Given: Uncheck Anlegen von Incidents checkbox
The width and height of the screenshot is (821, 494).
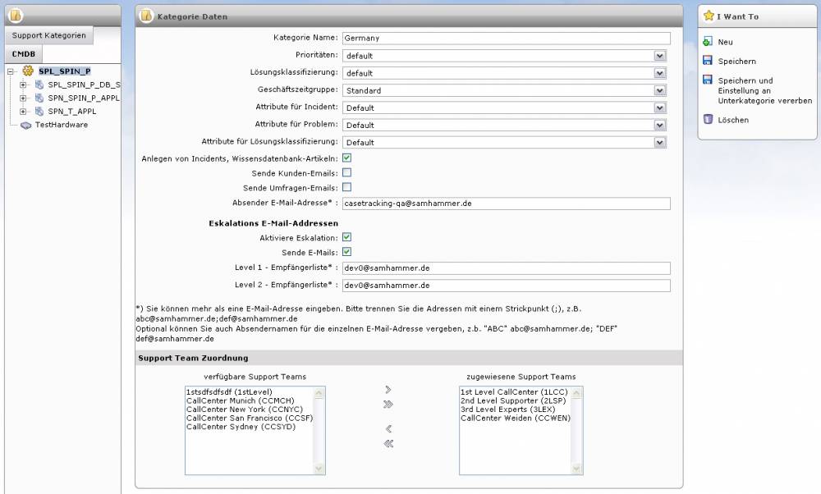Looking at the screenshot, I should pos(346,158).
